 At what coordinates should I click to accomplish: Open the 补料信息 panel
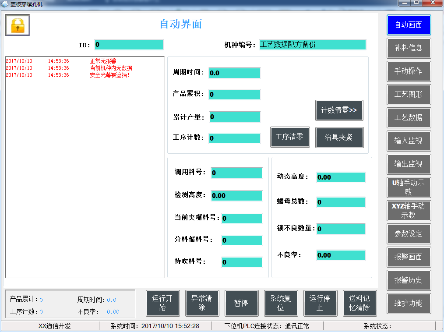[409, 48]
